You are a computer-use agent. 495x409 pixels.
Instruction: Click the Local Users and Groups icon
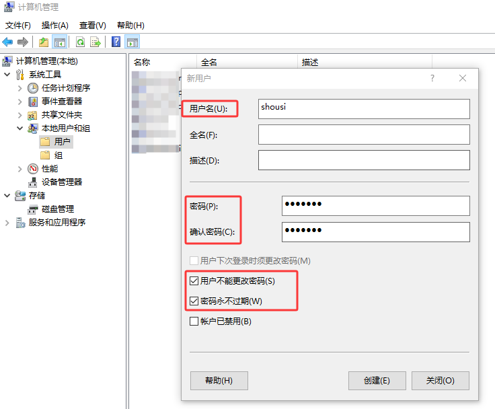[32, 128]
